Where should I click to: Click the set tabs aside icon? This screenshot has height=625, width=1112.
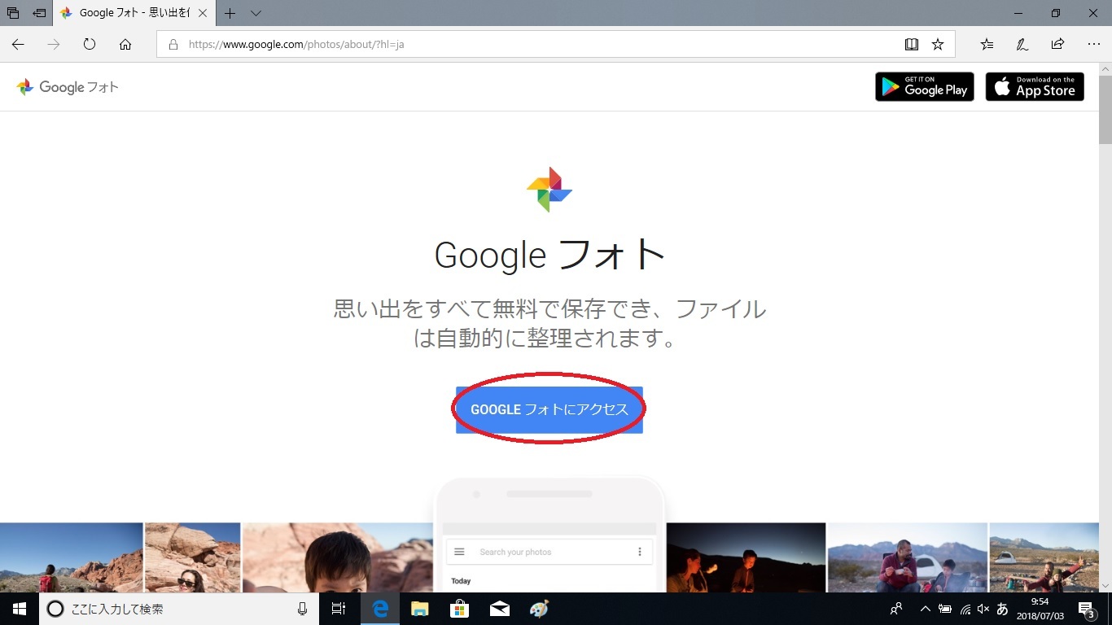[x=39, y=13]
